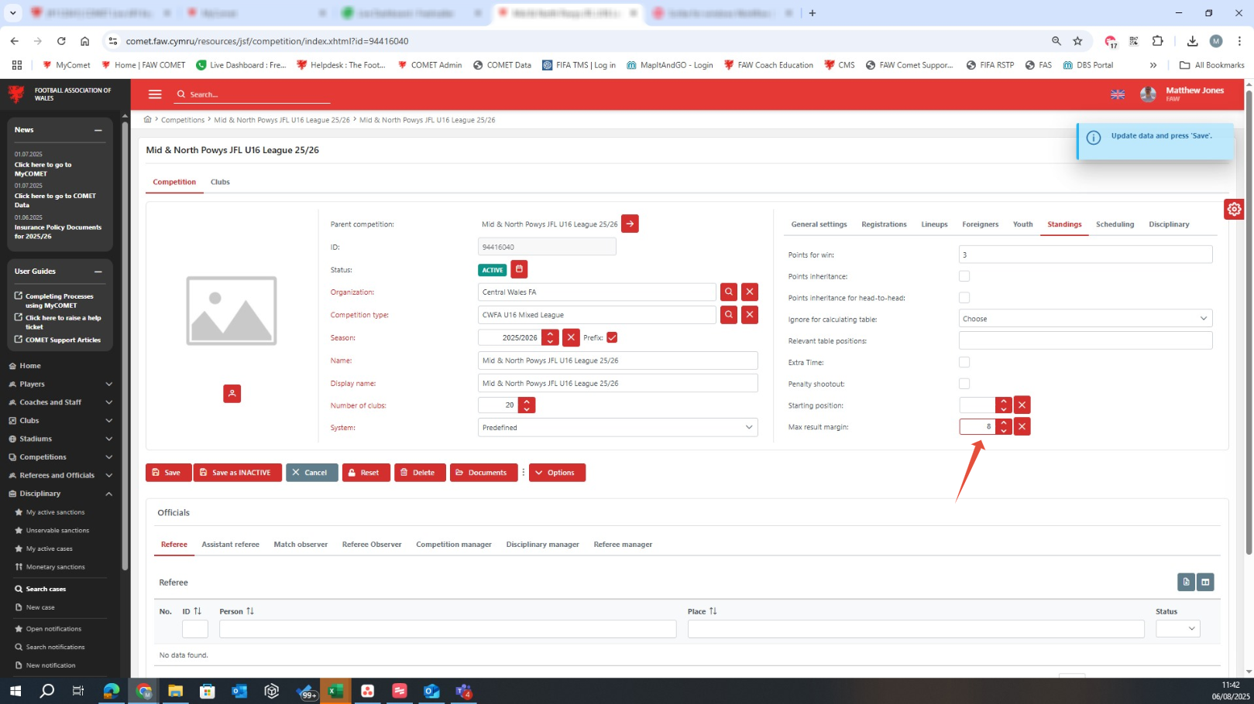Search Competition type with magnifier button
The width and height of the screenshot is (1254, 704).
(x=729, y=315)
